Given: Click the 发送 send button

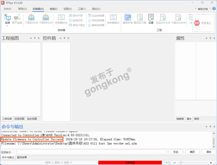Looking at the screenshot, I should (176, 152).
